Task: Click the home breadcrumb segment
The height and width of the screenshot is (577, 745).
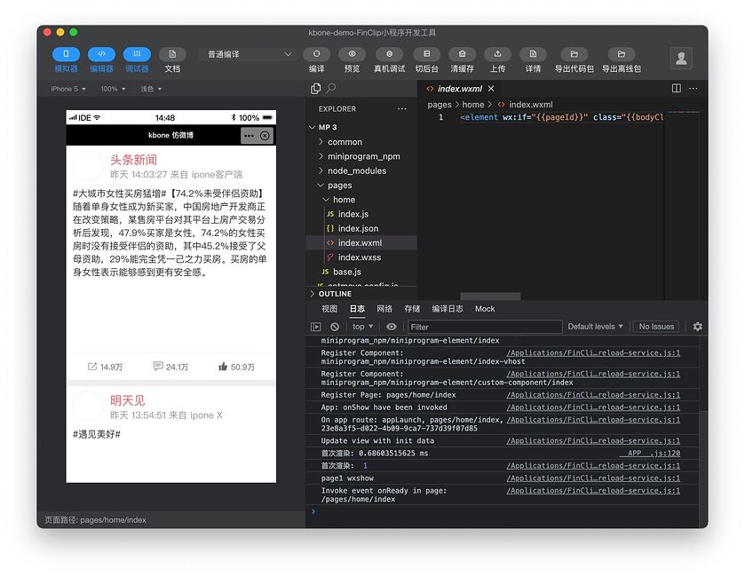Action: [x=472, y=105]
